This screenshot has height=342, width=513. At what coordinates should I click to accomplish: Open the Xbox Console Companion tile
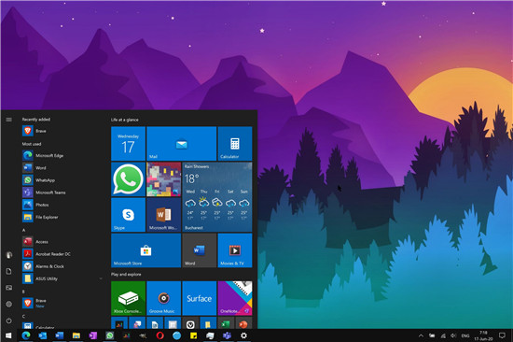tap(128, 298)
